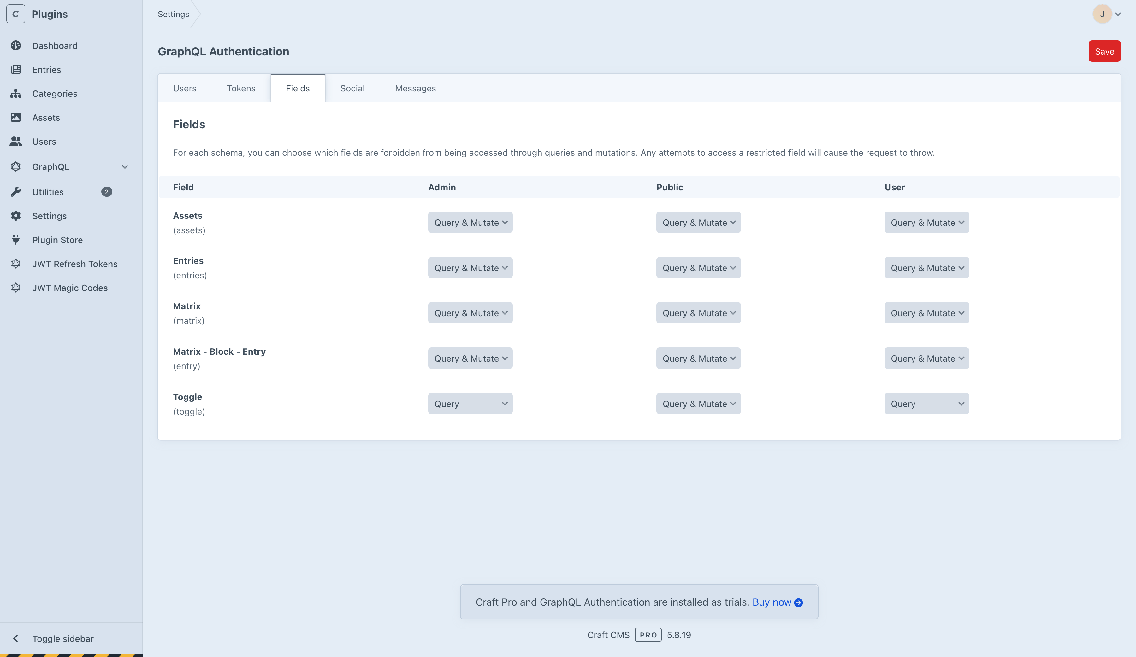The image size is (1136, 657).
Task: Click the Utilities wrench icon
Action: point(16,192)
